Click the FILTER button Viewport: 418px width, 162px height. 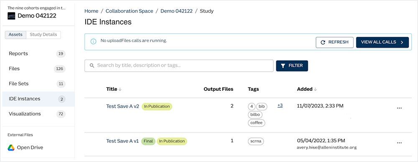(292, 66)
